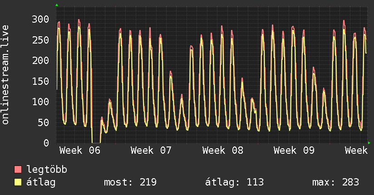Click the green arrow atop the y-axis
Screen dimensions: 374x195
pos(57,5)
